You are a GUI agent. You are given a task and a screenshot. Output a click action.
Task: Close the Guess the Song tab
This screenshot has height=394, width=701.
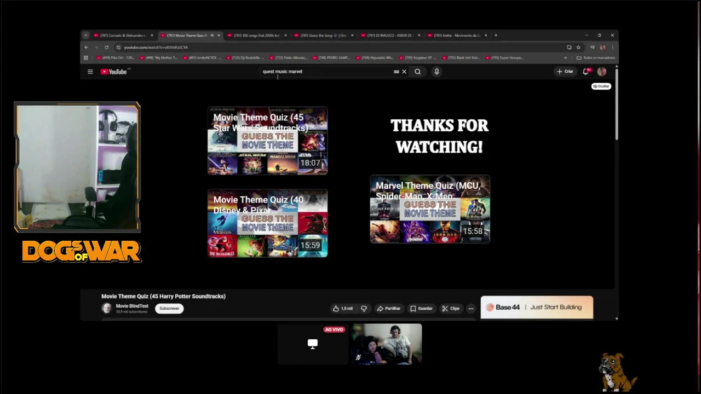click(352, 35)
